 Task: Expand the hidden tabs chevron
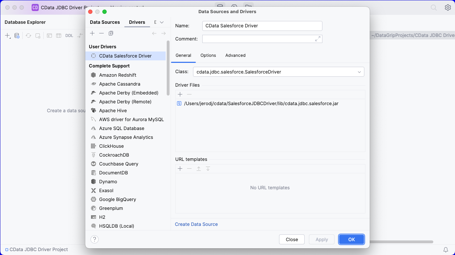[x=162, y=22]
